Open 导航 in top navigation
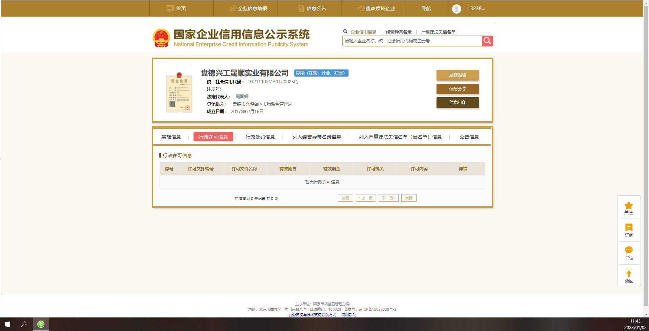 pyautogui.click(x=426, y=8)
